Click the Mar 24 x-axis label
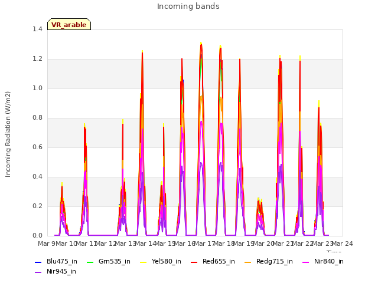 tap(343, 243)
